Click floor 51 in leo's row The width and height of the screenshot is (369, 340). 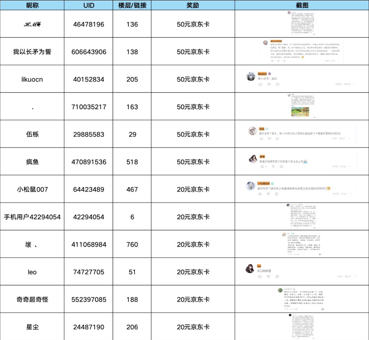[132, 272]
